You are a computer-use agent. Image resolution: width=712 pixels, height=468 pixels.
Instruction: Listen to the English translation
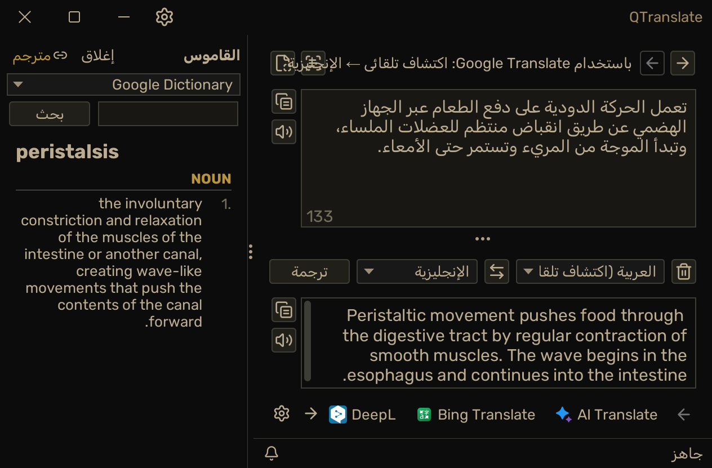284,340
